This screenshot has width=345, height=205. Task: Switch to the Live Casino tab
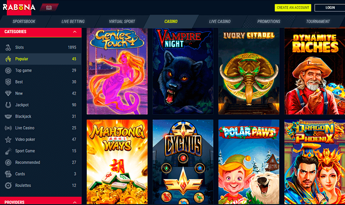pyautogui.click(x=220, y=21)
